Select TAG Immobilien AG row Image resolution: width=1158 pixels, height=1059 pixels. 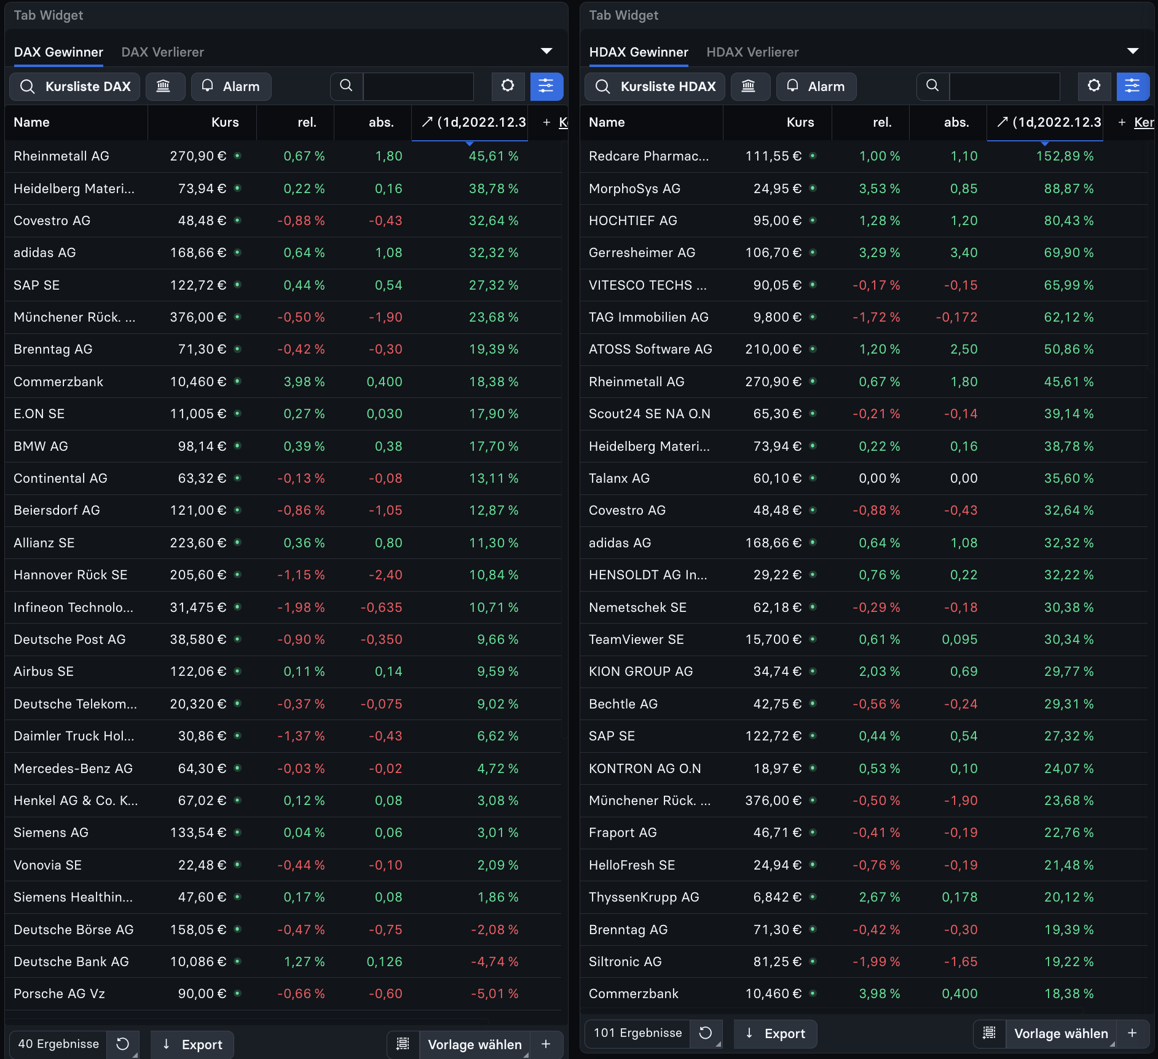click(864, 317)
